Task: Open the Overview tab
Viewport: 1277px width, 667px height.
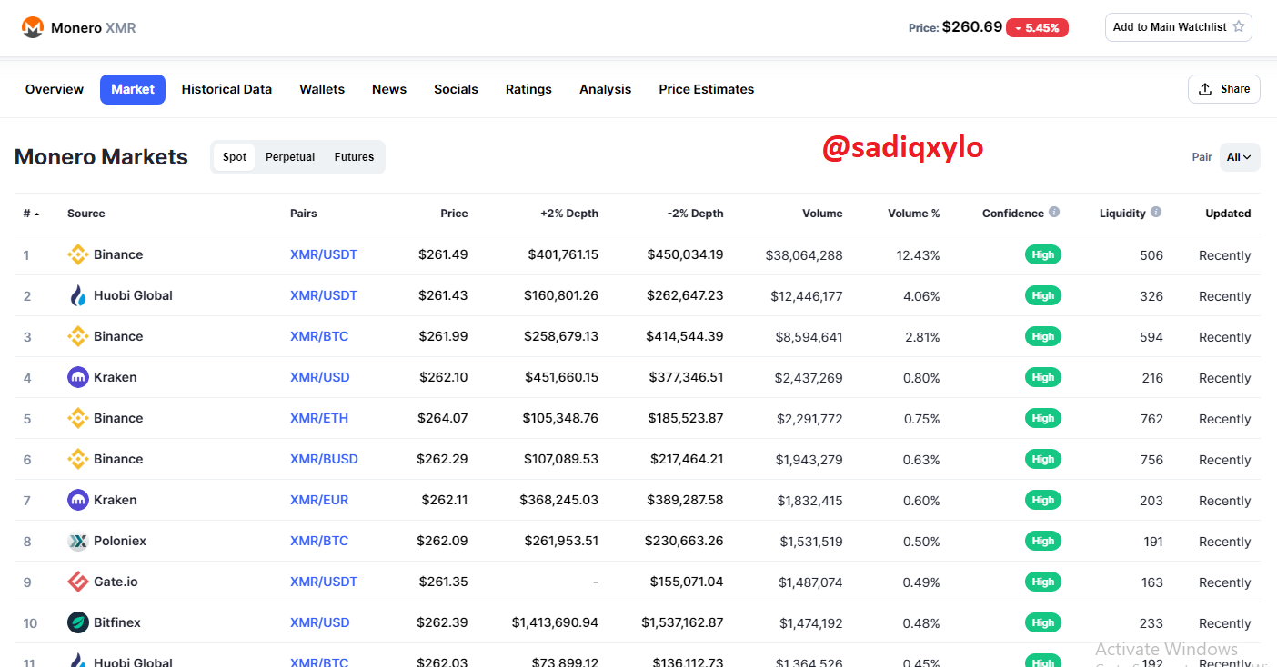Action: click(55, 89)
